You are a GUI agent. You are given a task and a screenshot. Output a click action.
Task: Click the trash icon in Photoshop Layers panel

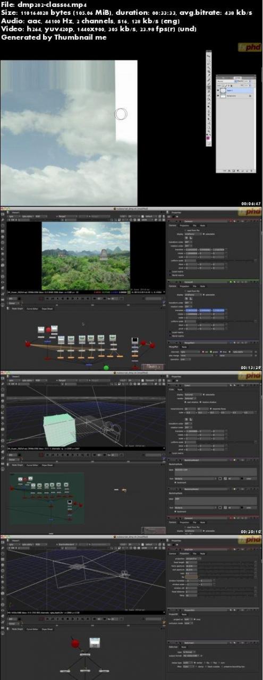pos(251,171)
